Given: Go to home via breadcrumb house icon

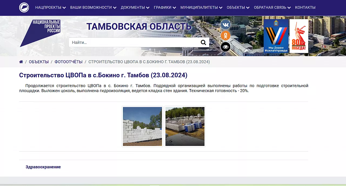Looking at the screenshot, I should [x=21, y=62].
